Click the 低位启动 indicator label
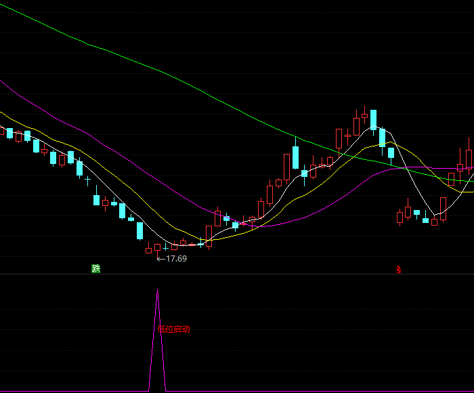474x393 pixels. tap(173, 329)
